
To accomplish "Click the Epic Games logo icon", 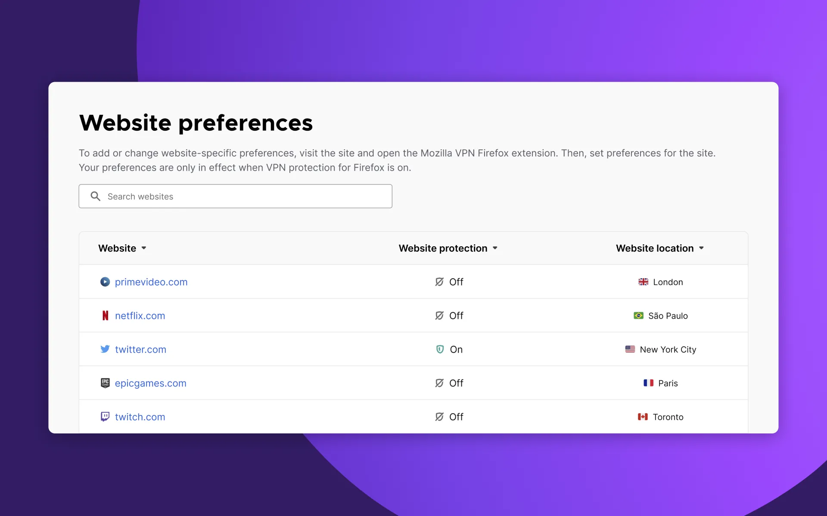I will click(105, 383).
